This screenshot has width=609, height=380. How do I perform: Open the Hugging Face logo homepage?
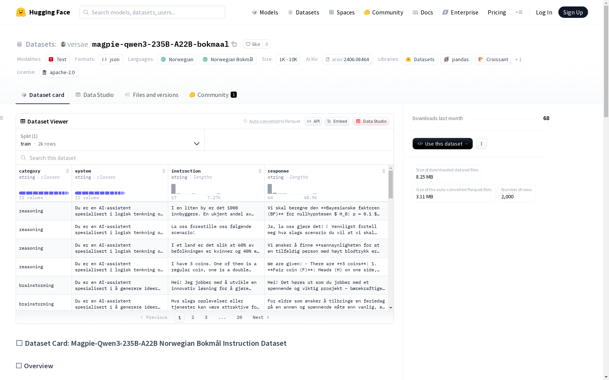pyautogui.click(x=43, y=12)
